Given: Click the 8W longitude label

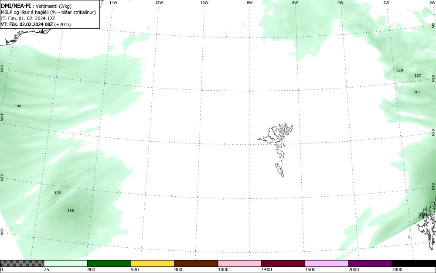Looking at the screenshot, I should pyautogui.click(x=250, y=3).
